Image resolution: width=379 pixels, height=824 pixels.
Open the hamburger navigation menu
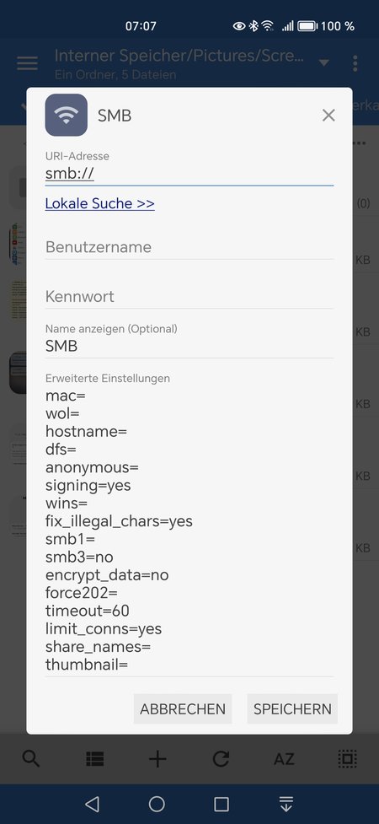tap(27, 63)
